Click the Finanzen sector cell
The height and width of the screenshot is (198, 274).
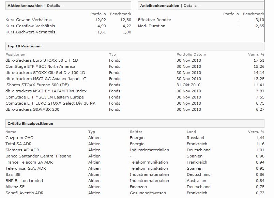[138, 187]
